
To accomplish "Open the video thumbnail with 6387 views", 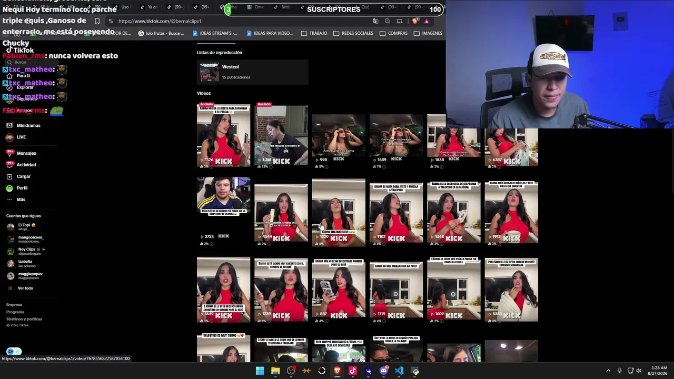I will click(x=511, y=147).
